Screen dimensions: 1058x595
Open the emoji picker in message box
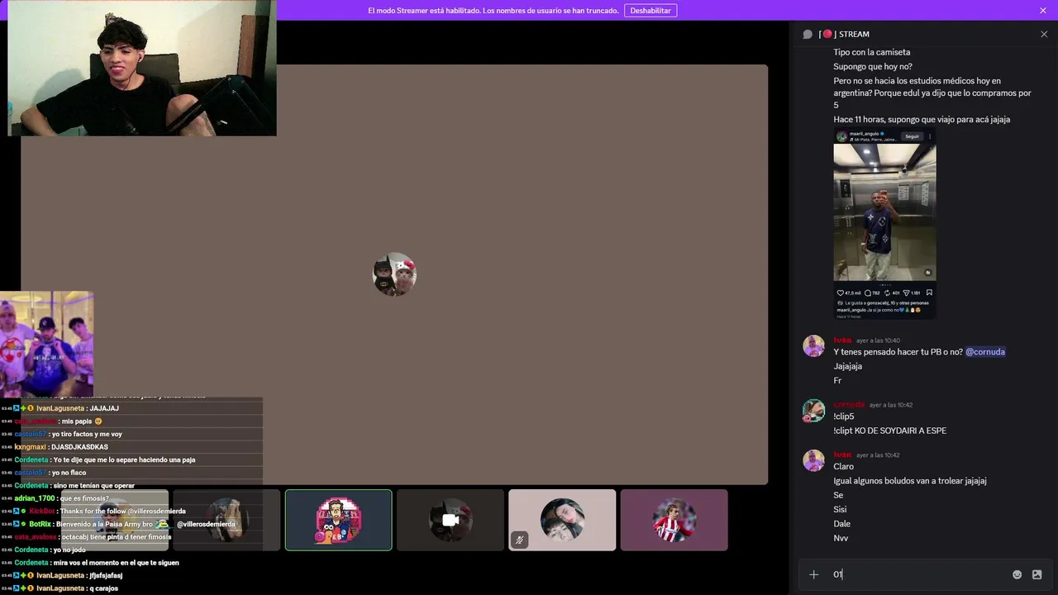click(1017, 574)
